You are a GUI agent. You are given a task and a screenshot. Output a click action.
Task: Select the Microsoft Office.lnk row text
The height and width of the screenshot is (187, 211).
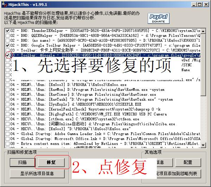[105, 139]
